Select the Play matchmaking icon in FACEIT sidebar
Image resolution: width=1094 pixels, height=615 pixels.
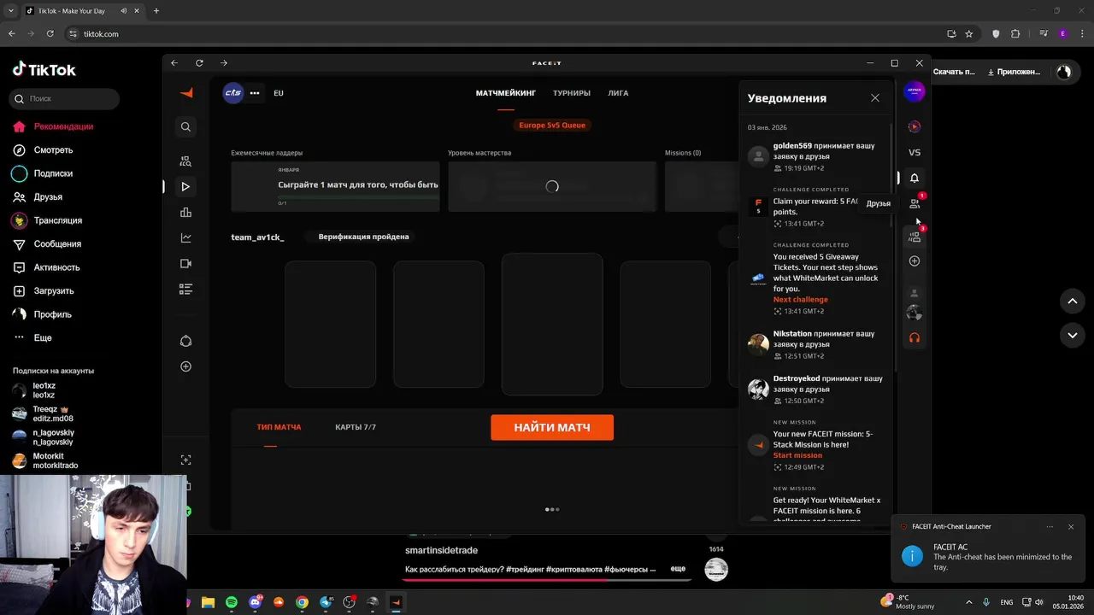pyautogui.click(x=185, y=186)
